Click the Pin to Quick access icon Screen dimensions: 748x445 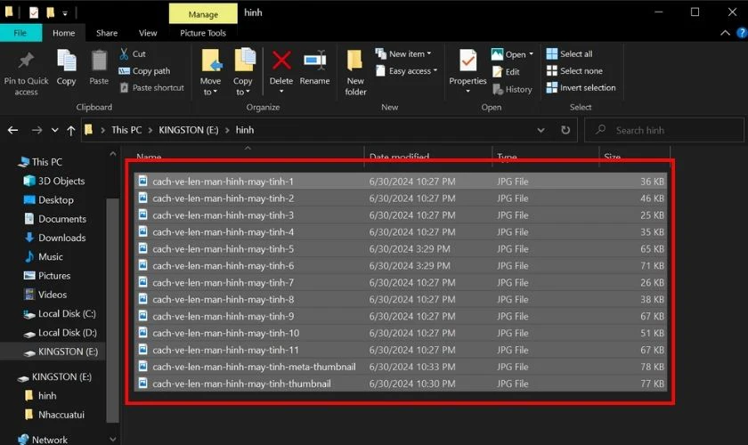coord(26,62)
